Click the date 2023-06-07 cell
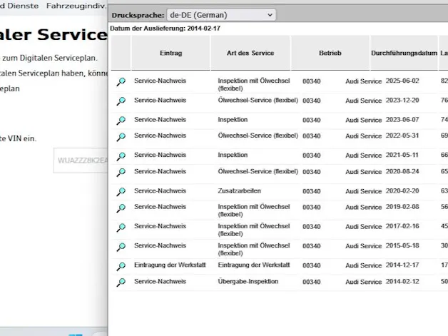This screenshot has height=336, width=448. click(x=402, y=120)
